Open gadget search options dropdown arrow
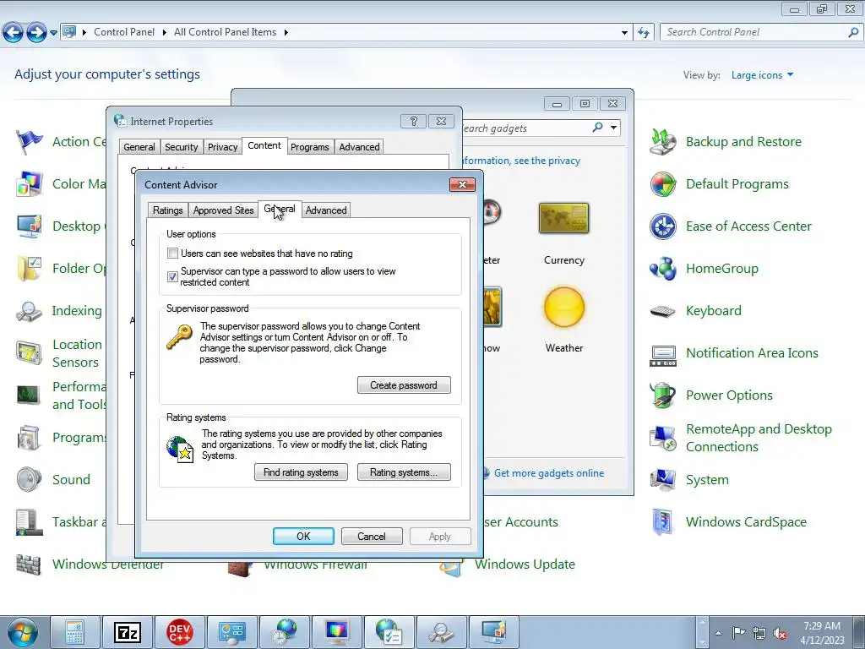The width and height of the screenshot is (865, 649). coord(613,128)
